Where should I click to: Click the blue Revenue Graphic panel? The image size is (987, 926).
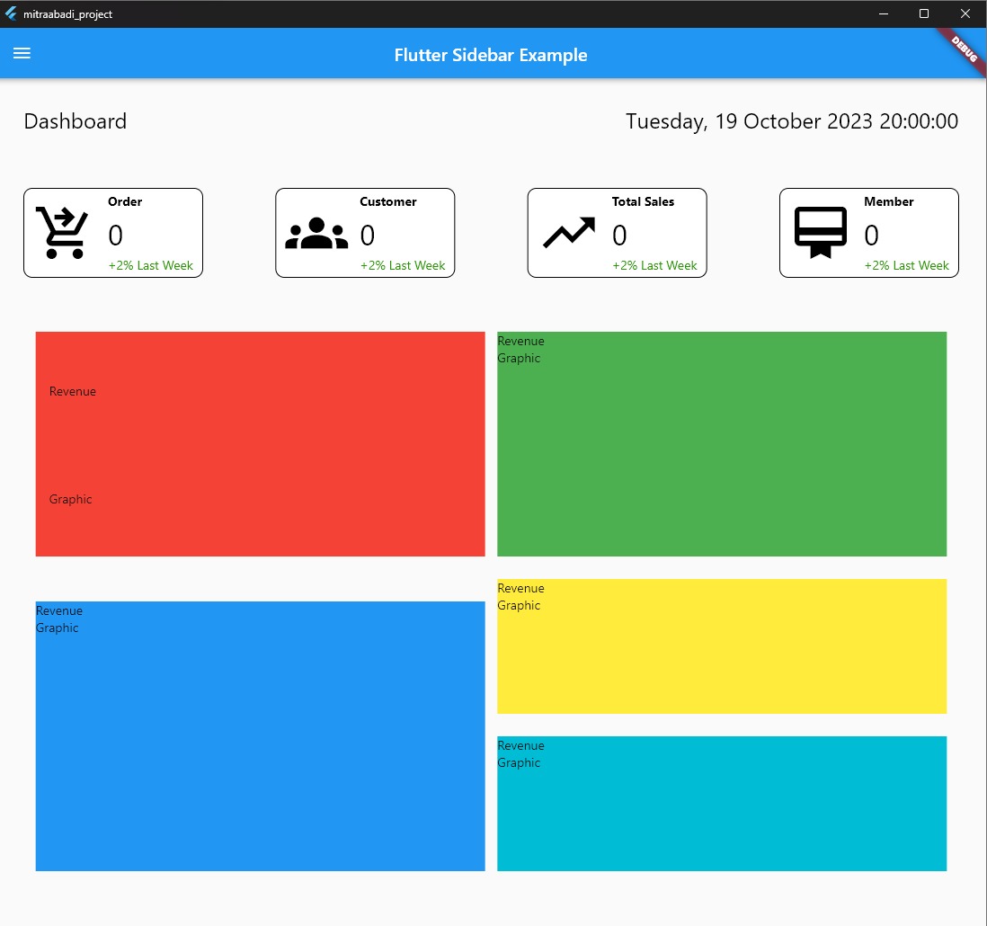coord(260,735)
